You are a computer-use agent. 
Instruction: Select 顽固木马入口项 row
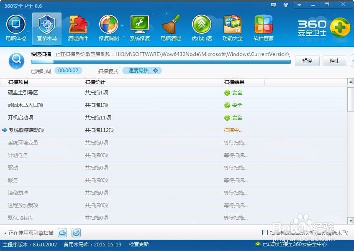click(174, 105)
